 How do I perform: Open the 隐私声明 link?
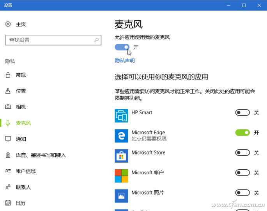[125, 60]
